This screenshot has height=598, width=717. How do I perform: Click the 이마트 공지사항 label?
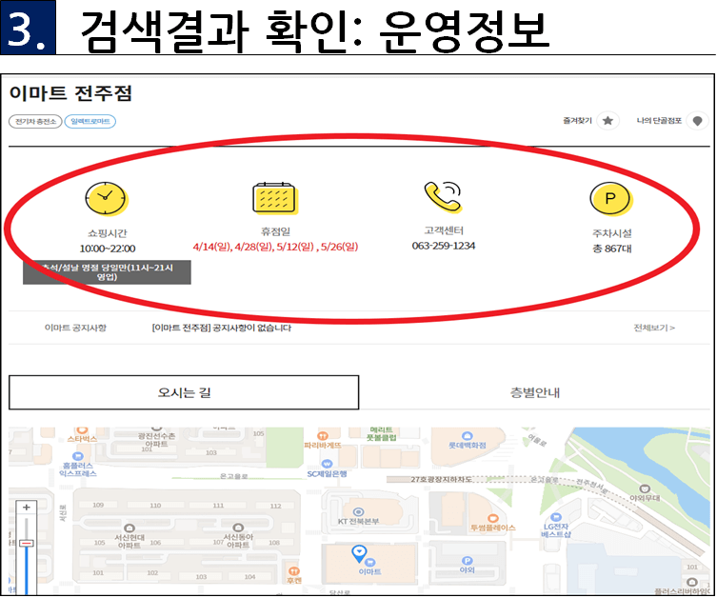75,328
